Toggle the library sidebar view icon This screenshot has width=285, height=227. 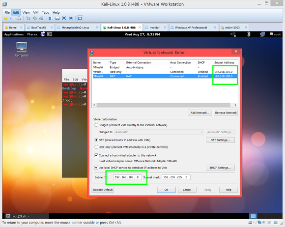click(x=51, y=18)
